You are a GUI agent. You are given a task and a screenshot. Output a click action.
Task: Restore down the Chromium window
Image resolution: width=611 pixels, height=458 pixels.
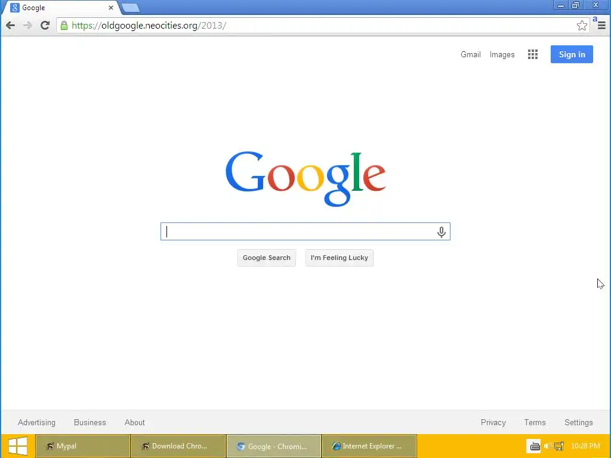pyautogui.click(x=576, y=5)
